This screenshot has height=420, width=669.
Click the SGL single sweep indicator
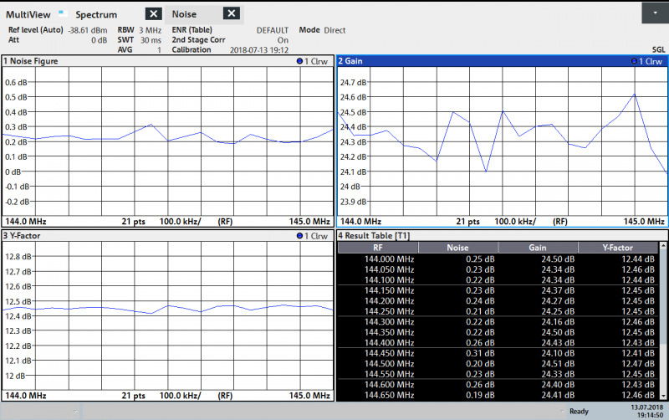click(x=658, y=49)
